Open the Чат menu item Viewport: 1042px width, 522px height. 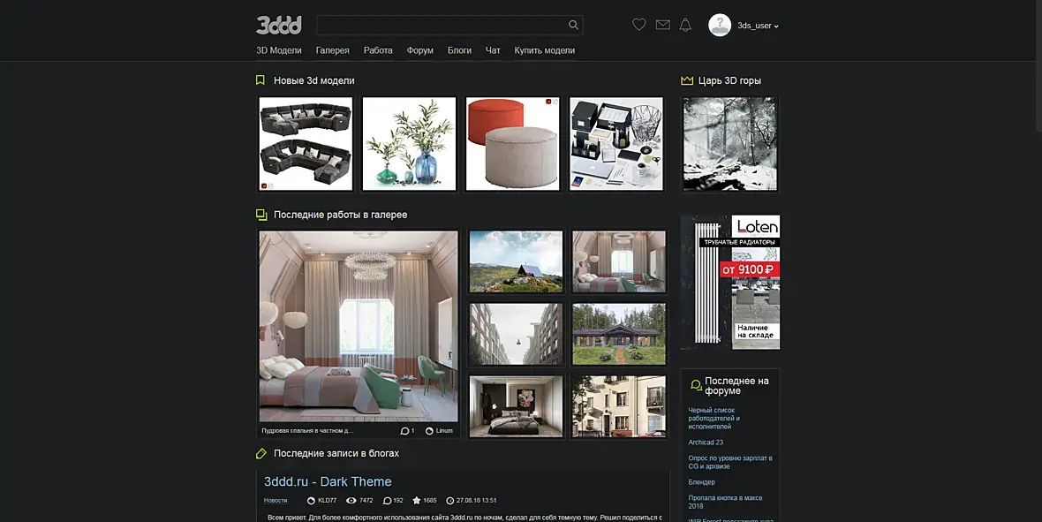[x=493, y=50]
